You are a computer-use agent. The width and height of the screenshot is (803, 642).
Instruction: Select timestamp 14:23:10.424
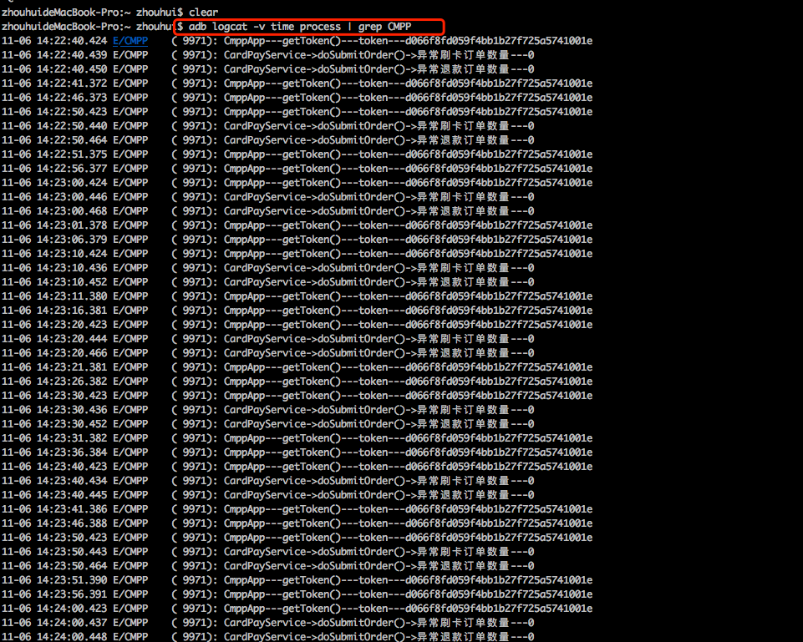point(72,254)
